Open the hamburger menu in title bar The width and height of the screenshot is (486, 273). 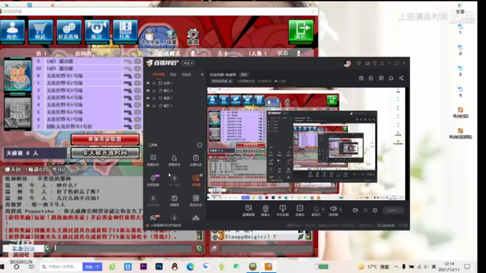(x=382, y=63)
